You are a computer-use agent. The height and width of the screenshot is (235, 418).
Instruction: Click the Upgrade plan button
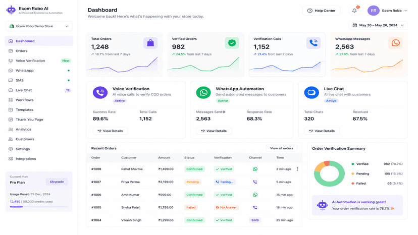[x=57, y=182]
